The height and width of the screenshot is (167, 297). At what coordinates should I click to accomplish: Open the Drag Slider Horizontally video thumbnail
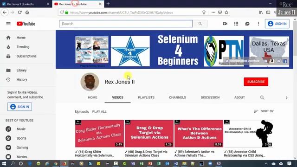(99, 134)
